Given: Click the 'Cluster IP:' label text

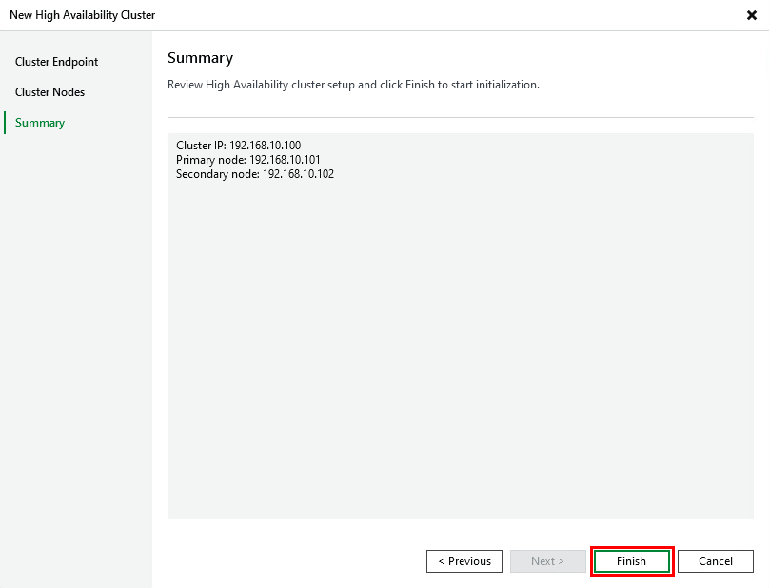Looking at the screenshot, I should pos(201,146).
